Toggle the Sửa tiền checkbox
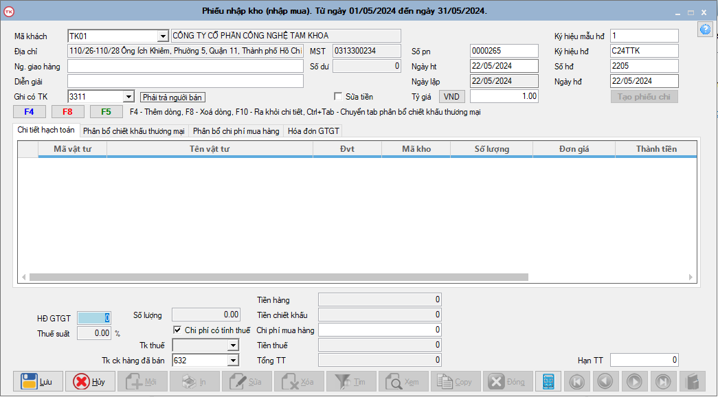This screenshot has height=397, width=718. [x=338, y=97]
